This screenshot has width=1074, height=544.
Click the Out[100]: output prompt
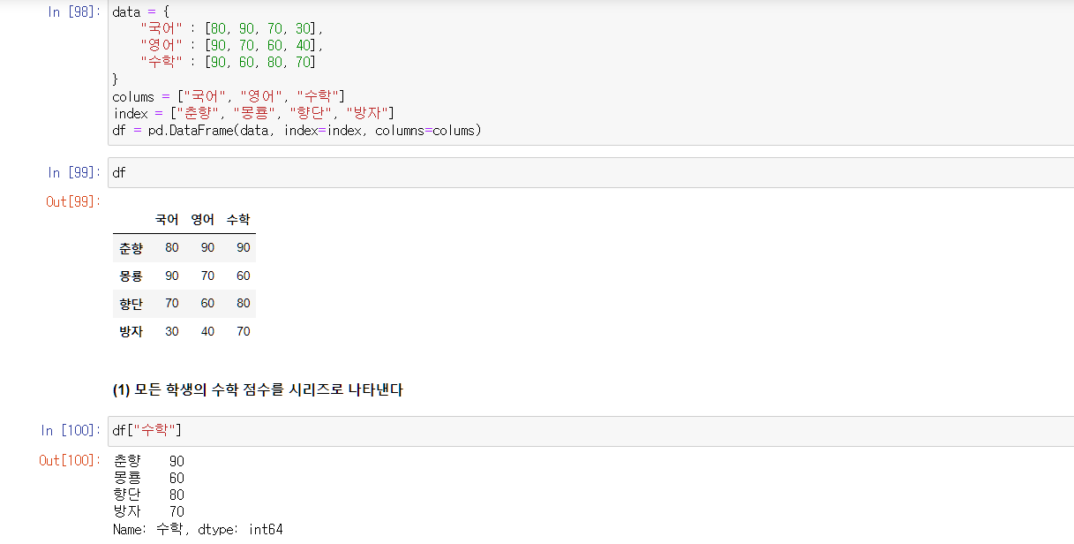pos(70,460)
